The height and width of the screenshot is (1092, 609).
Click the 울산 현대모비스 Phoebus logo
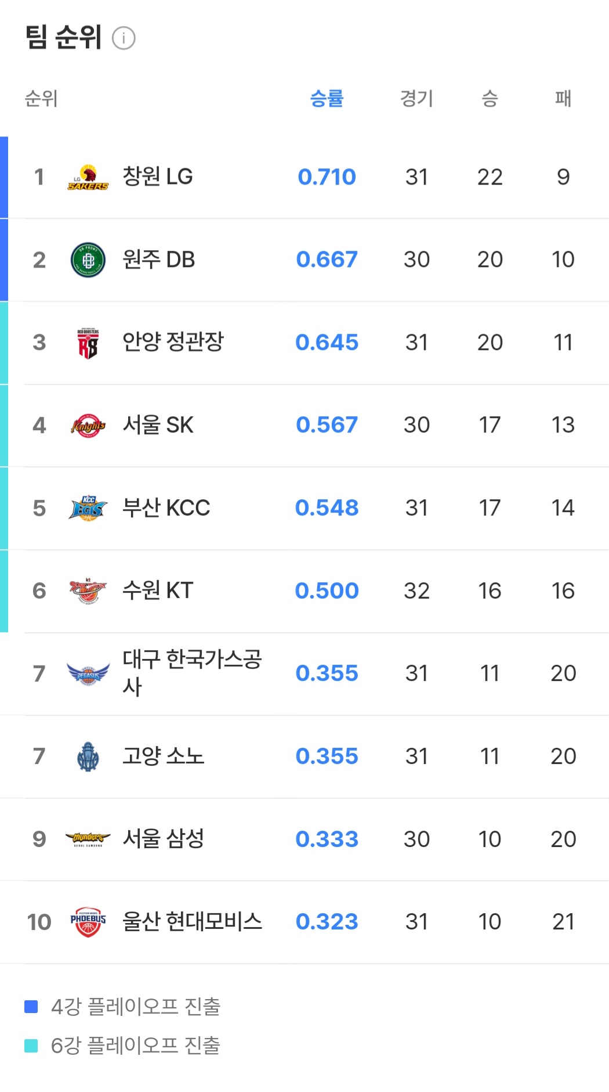[88, 922]
